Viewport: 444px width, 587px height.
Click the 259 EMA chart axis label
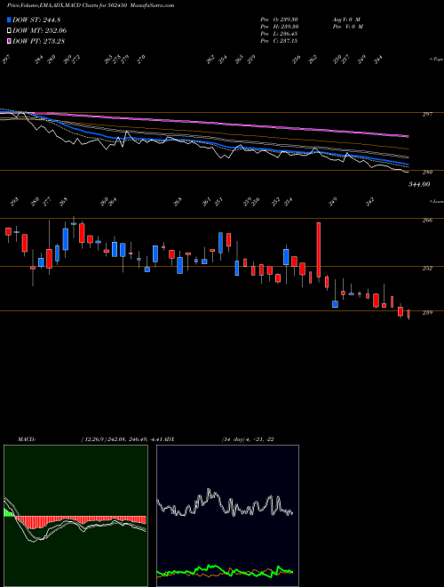click(427, 173)
